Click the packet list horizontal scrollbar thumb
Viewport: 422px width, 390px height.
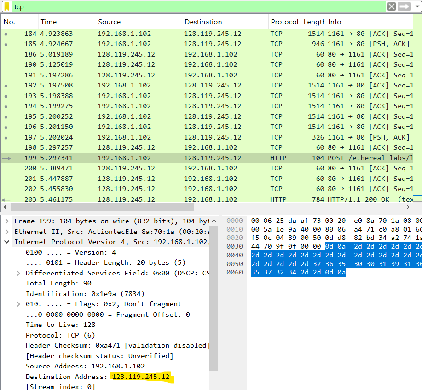tap(102, 207)
